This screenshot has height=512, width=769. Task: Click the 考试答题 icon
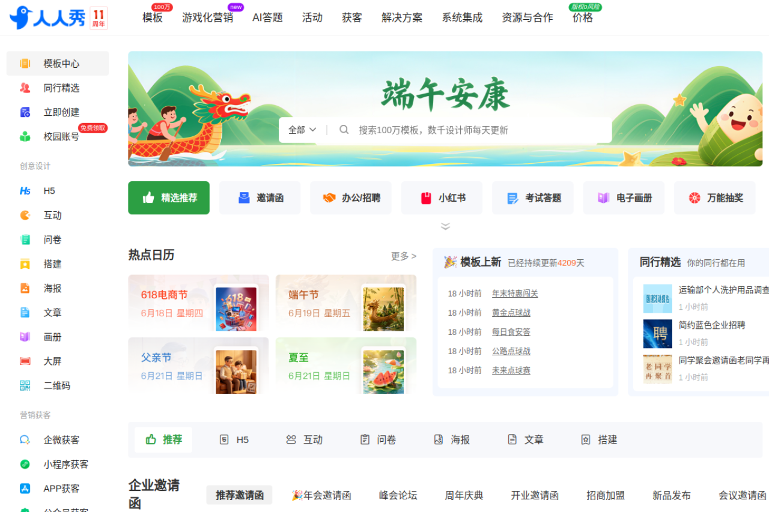click(x=512, y=198)
